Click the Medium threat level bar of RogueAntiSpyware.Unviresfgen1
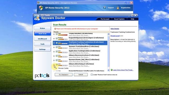 (63, 39)
